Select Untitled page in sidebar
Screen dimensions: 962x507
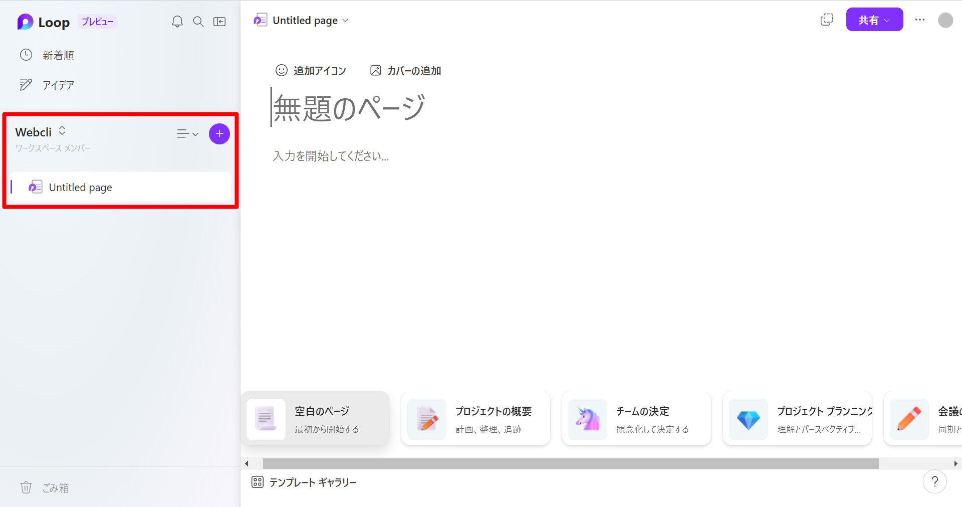[x=120, y=187]
